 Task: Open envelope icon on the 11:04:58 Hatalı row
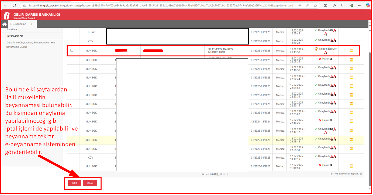coord(331,165)
